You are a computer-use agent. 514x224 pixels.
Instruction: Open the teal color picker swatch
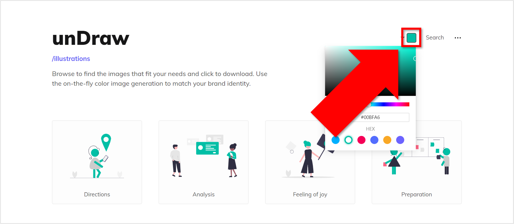pos(411,38)
